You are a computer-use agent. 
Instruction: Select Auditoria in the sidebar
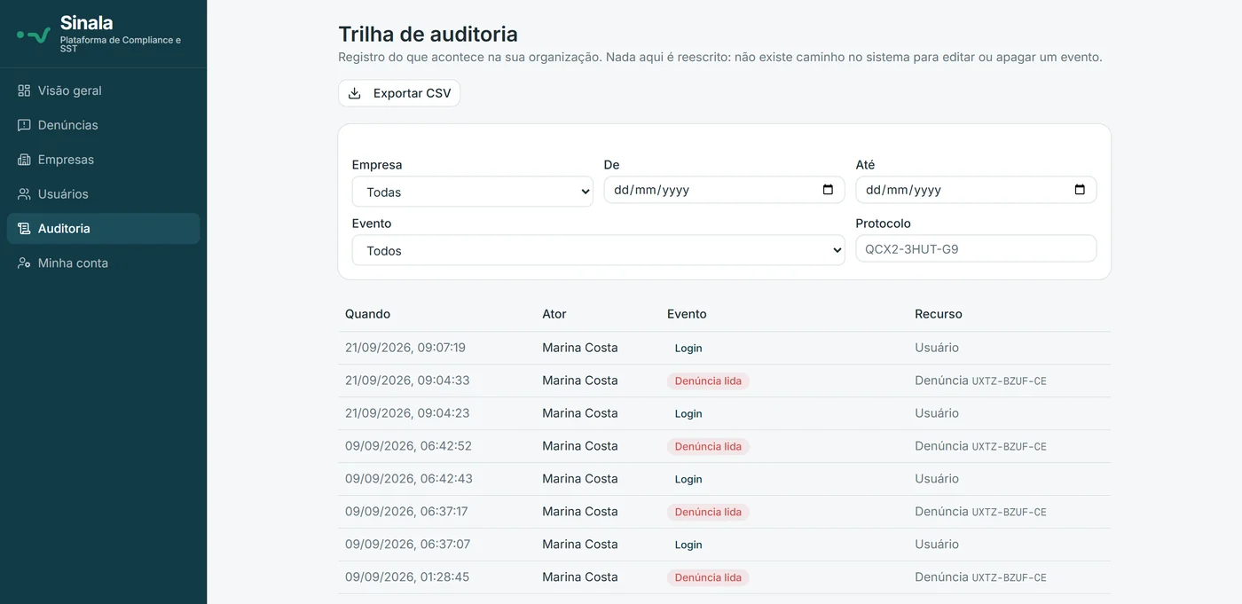(103, 229)
